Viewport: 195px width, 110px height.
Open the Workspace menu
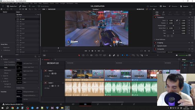[70, 3]
